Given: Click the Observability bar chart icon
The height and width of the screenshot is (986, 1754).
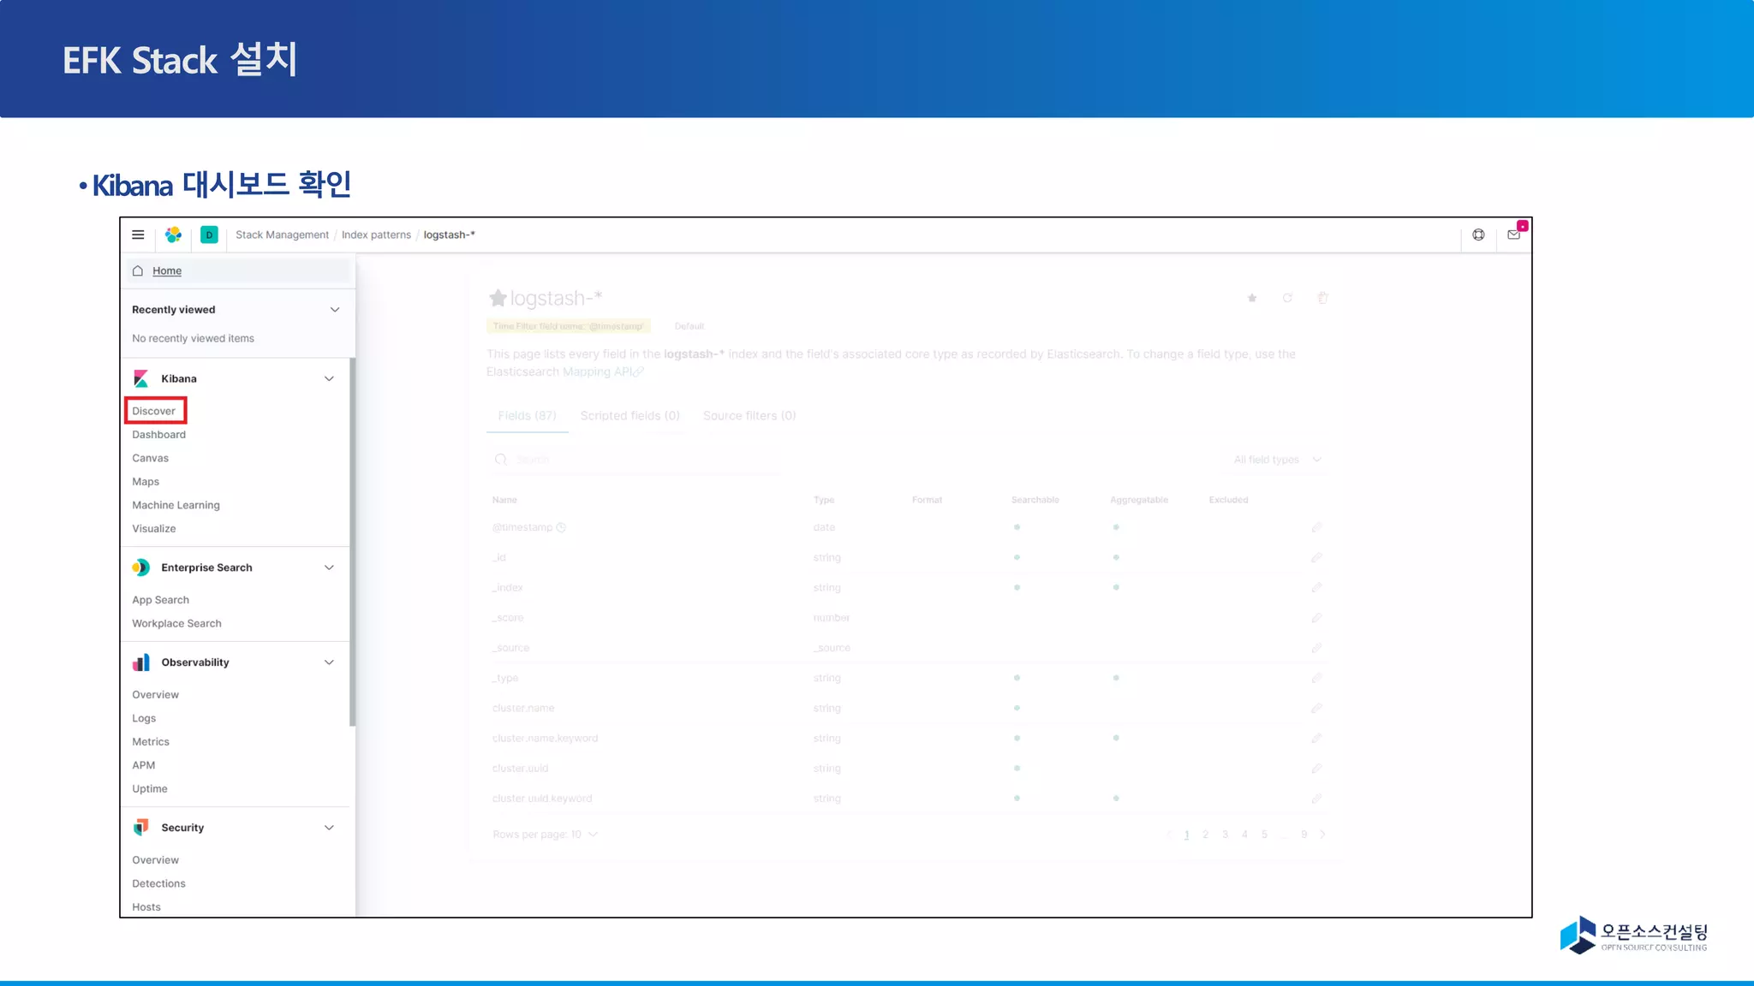Looking at the screenshot, I should pos(141,662).
